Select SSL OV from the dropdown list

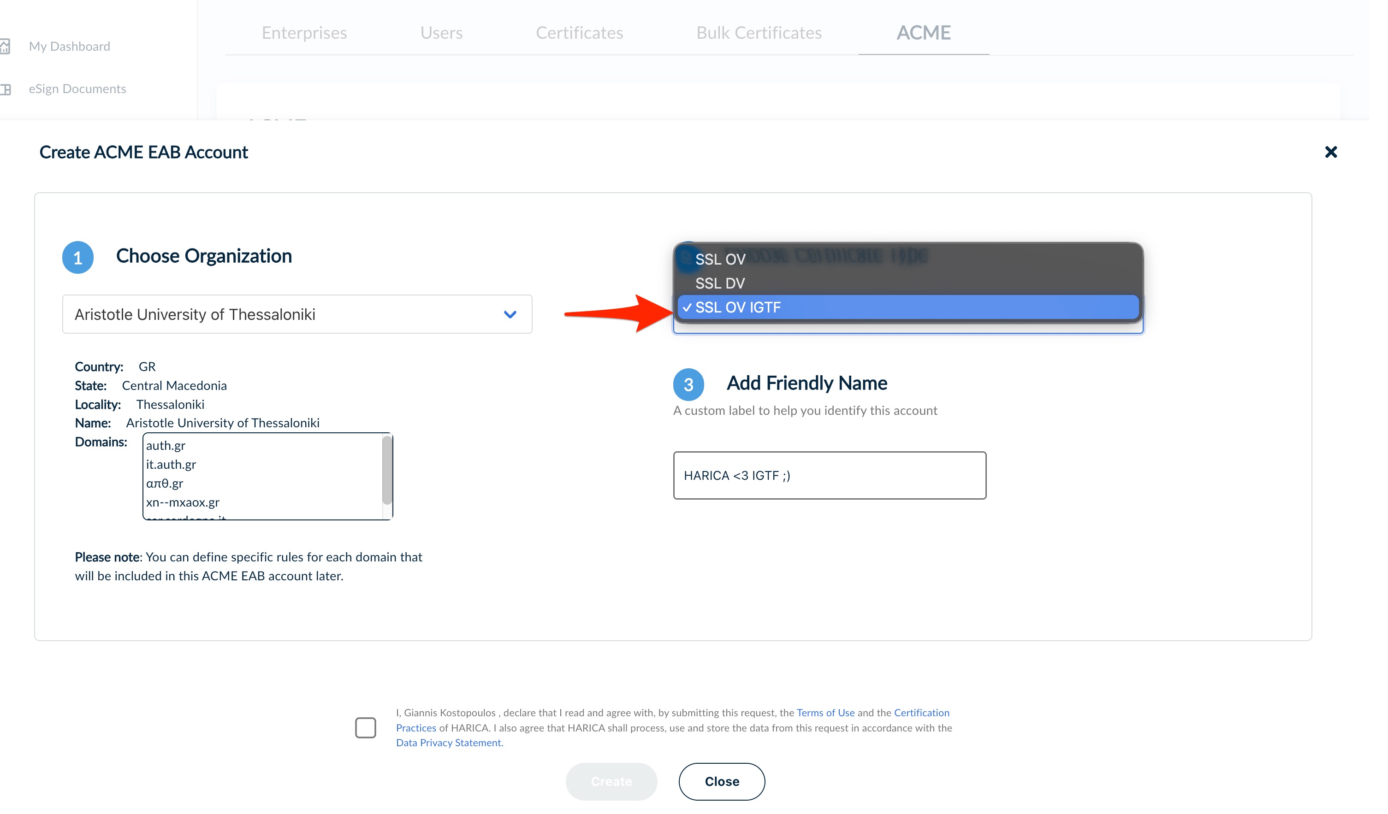(x=720, y=259)
